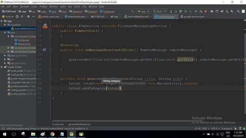246x138 pixels.
Task: Collapse the java folder node
Action: coord(5,32)
